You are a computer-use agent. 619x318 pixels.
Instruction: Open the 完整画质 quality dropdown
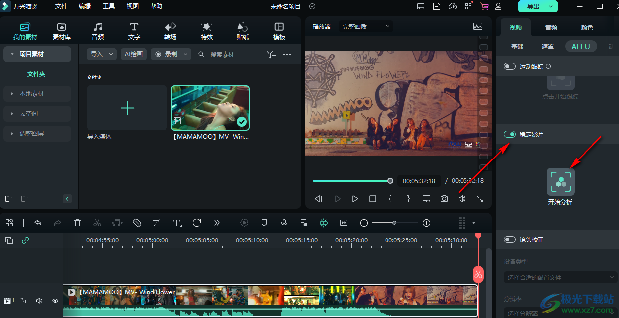366,26
